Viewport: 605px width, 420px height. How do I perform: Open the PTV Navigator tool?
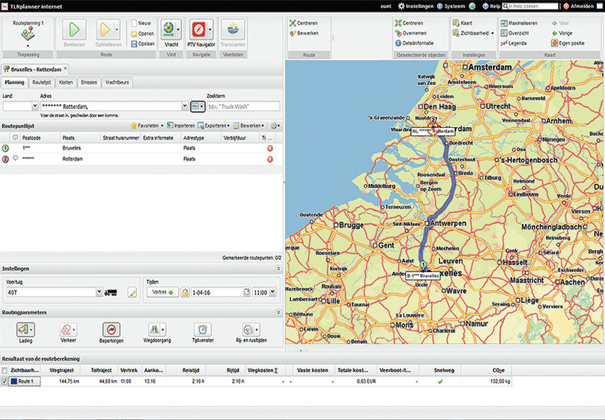tap(197, 31)
